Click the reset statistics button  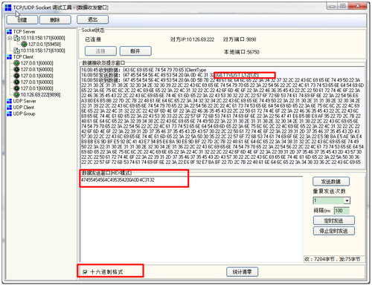click(243, 272)
